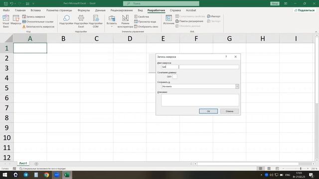319x179 pixels.
Task: Open ribbon display options icon
Action: pyautogui.click(x=286, y=3)
